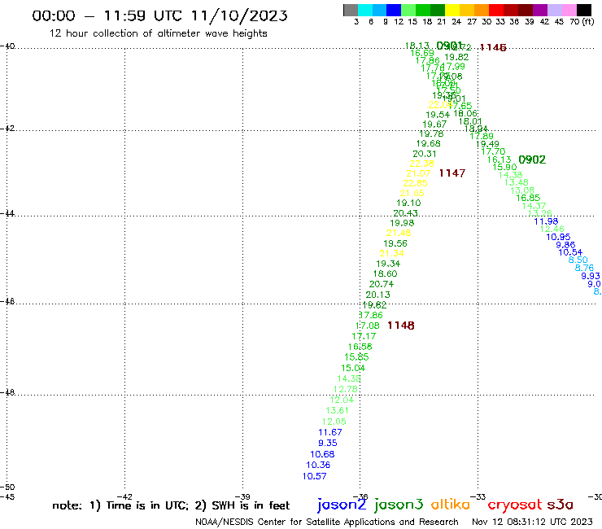602x529 pixels.
Task: Select the wave height value 11.98
Action: (546, 221)
